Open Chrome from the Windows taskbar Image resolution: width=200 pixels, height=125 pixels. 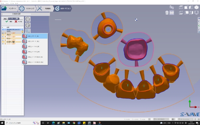[x=74, y=123]
